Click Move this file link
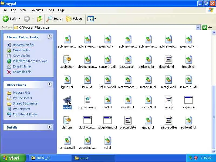This screenshot has width=216, height=162. (x=22, y=50)
